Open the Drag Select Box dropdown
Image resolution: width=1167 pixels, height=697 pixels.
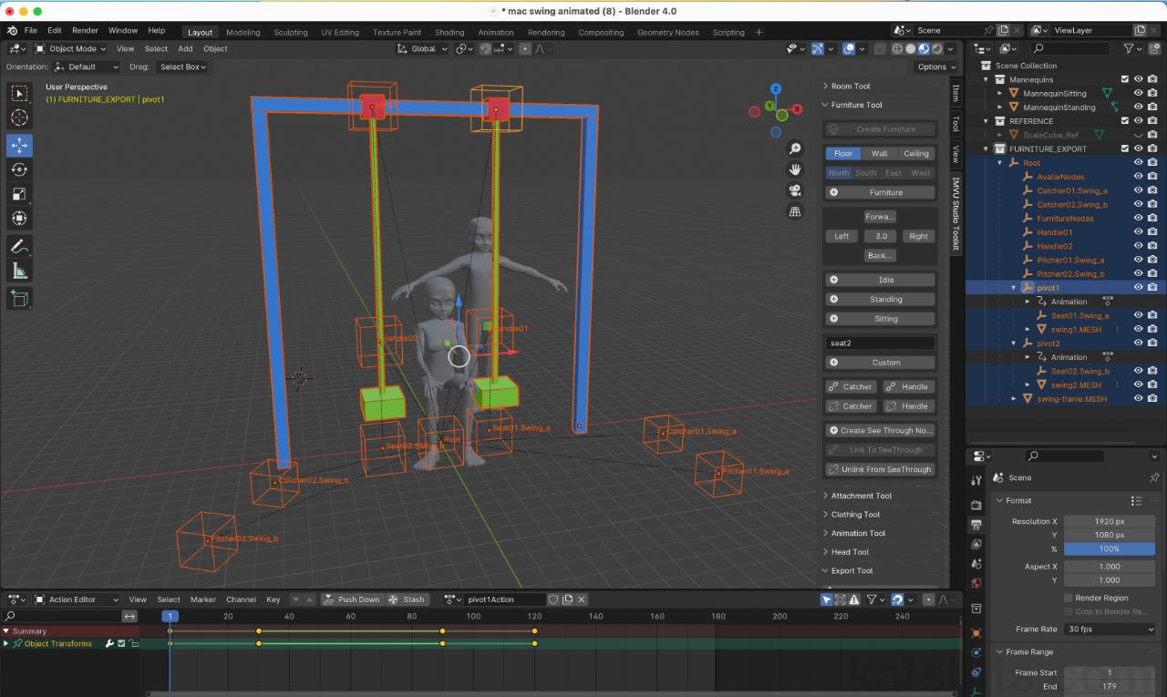[x=182, y=67]
